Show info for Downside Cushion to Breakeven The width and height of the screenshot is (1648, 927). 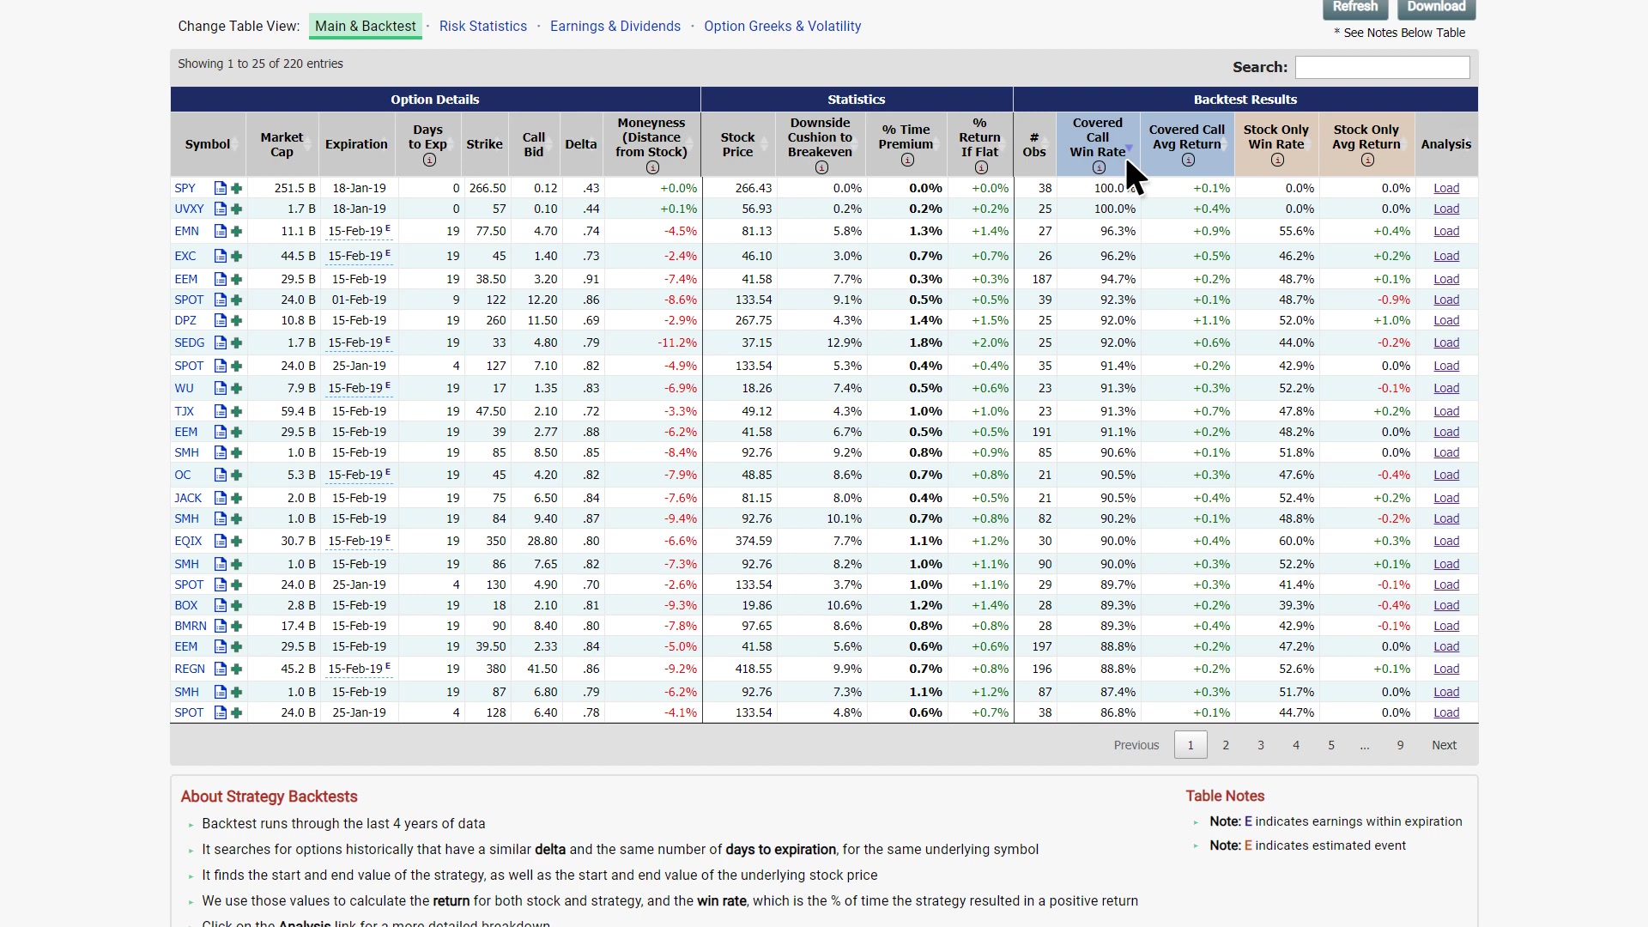tap(821, 167)
